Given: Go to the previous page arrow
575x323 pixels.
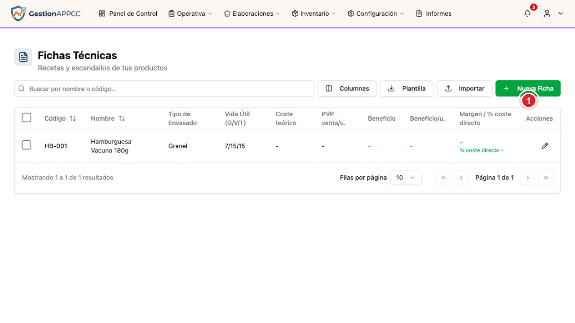Looking at the screenshot, I should click(461, 178).
